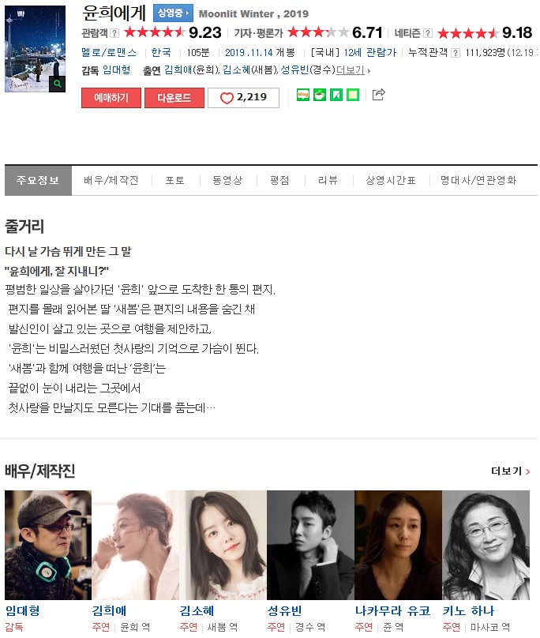Switch to the 포토 tab
The width and height of the screenshot is (540, 638).
175,180
